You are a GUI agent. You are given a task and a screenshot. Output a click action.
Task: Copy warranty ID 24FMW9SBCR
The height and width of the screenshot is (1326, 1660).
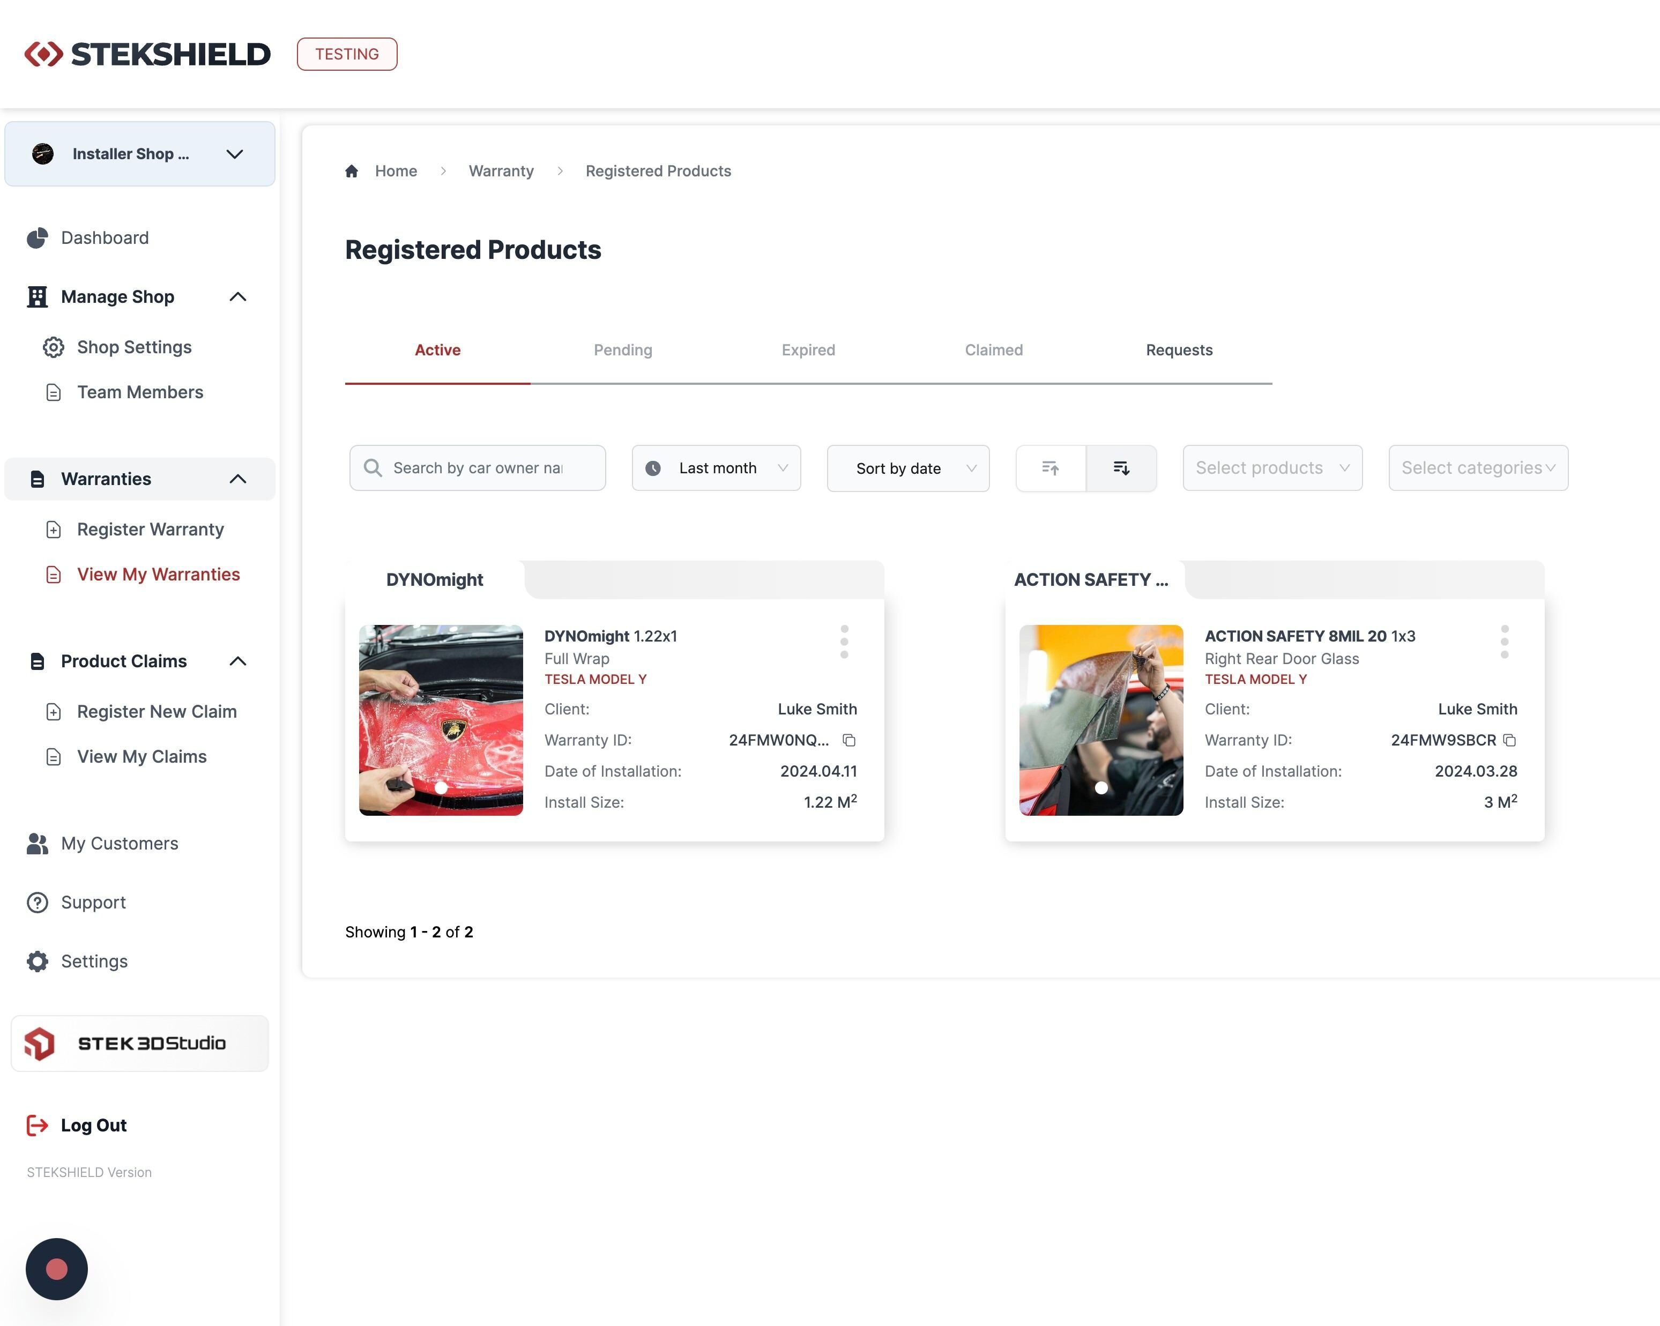pyautogui.click(x=1510, y=740)
